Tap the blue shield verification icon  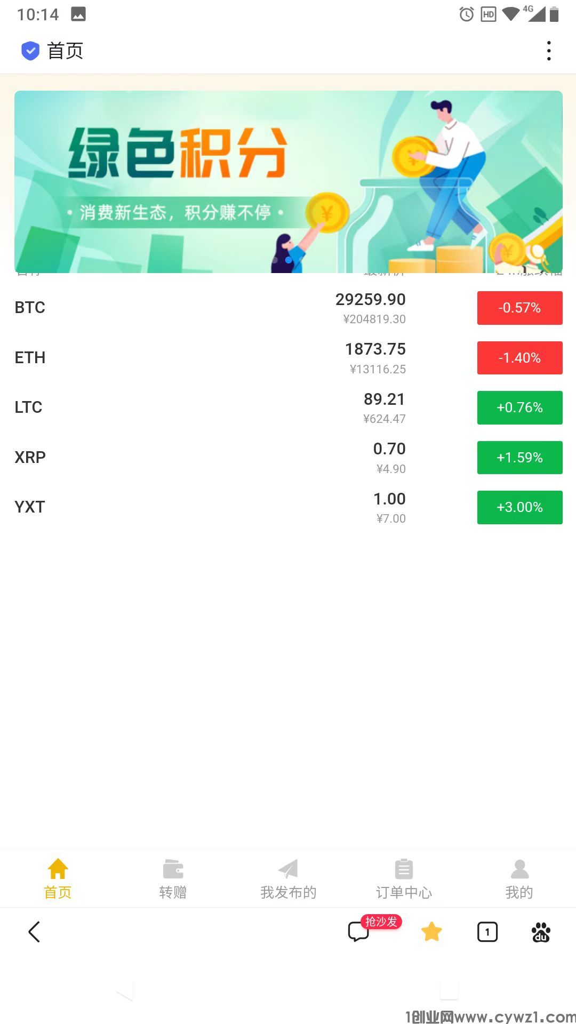click(x=30, y=51)
